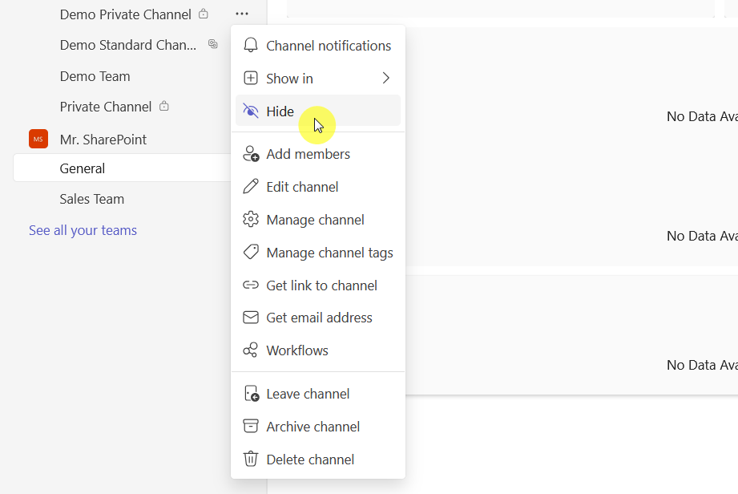Click the plus-square Show in icon
The height and width of the screenshot is (494, 738).
250,78
